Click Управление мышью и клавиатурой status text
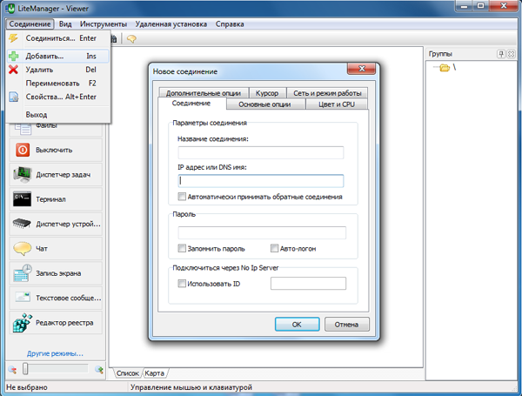 [x=191, y=387]
